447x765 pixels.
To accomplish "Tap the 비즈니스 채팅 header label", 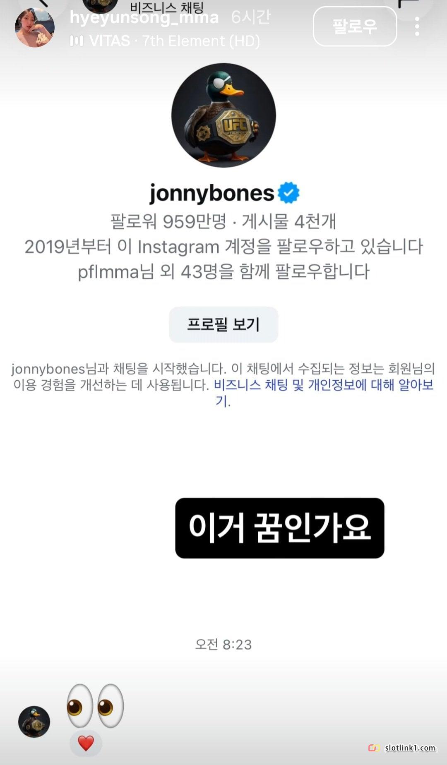I will tap(166, 7).
